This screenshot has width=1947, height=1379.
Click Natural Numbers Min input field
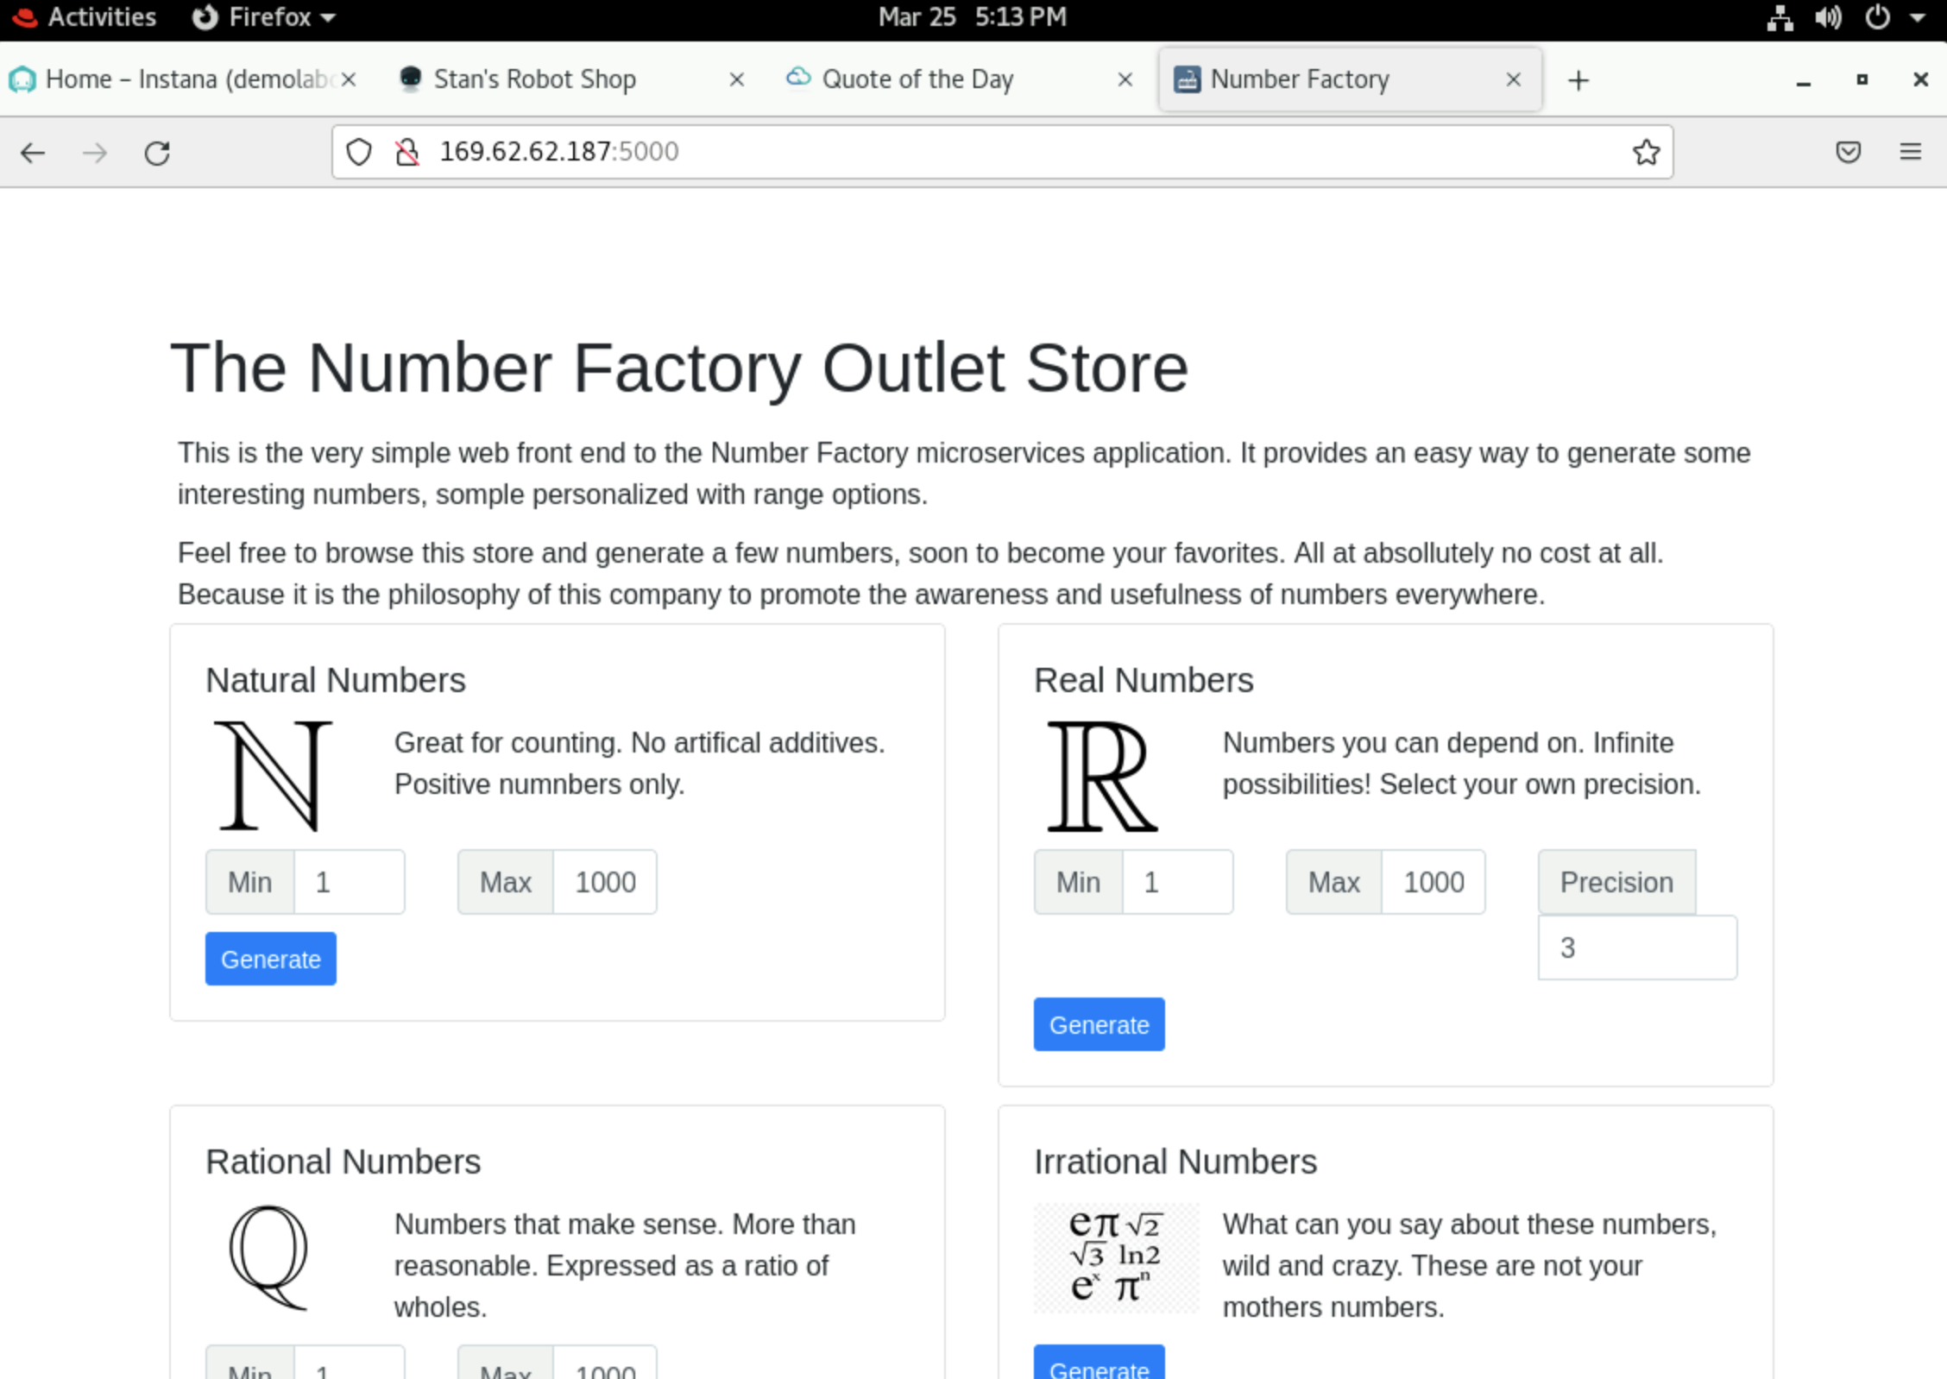tap(349, 882)
